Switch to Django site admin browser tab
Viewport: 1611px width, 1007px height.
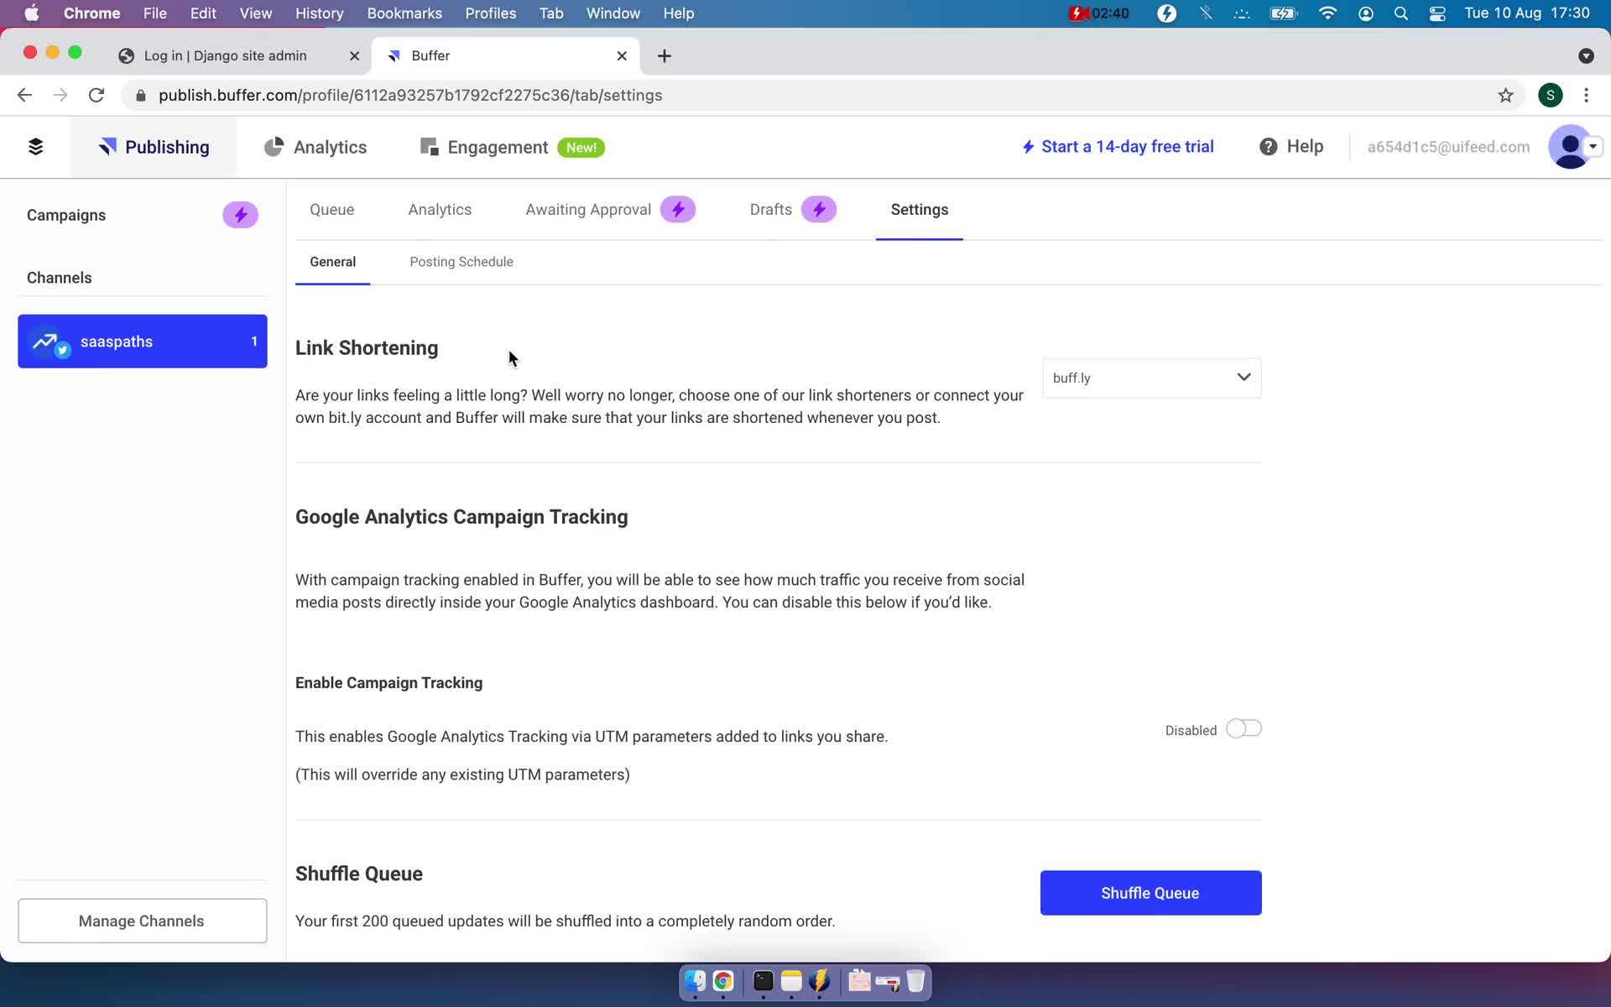click(225, 56)
